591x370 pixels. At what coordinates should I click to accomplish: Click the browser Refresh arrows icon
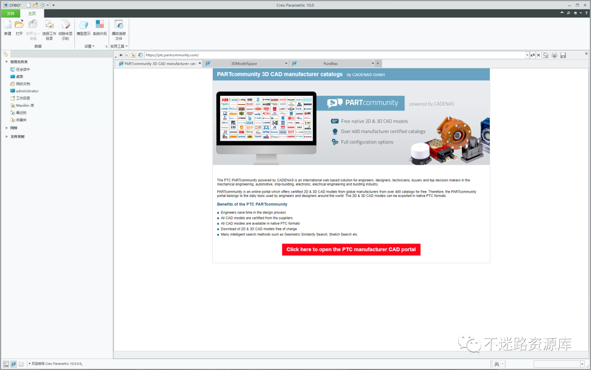coord(532,55)
